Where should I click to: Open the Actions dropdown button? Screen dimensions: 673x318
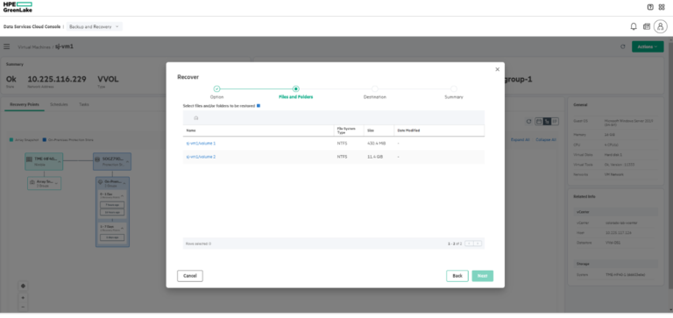pos(648,46)
